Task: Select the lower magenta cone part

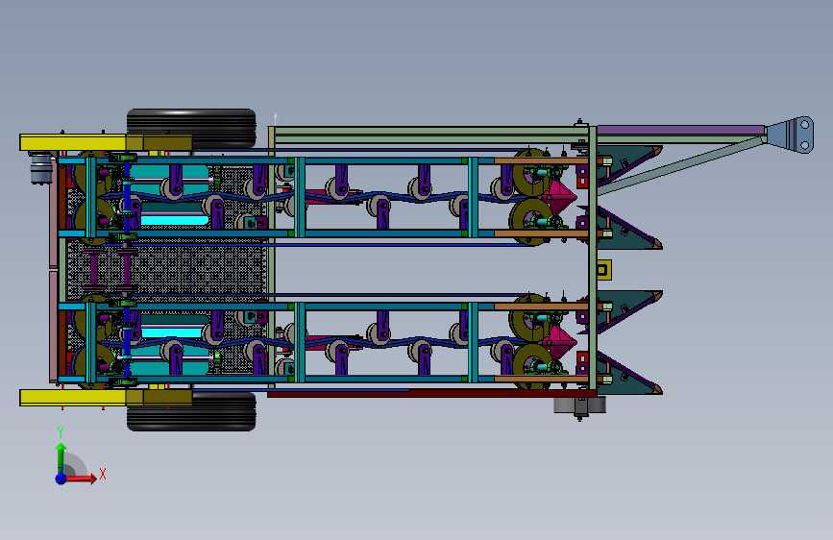Action: 560,342
